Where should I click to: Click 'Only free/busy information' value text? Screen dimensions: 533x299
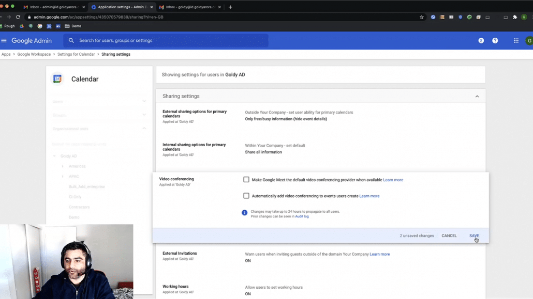coord(286,119)
